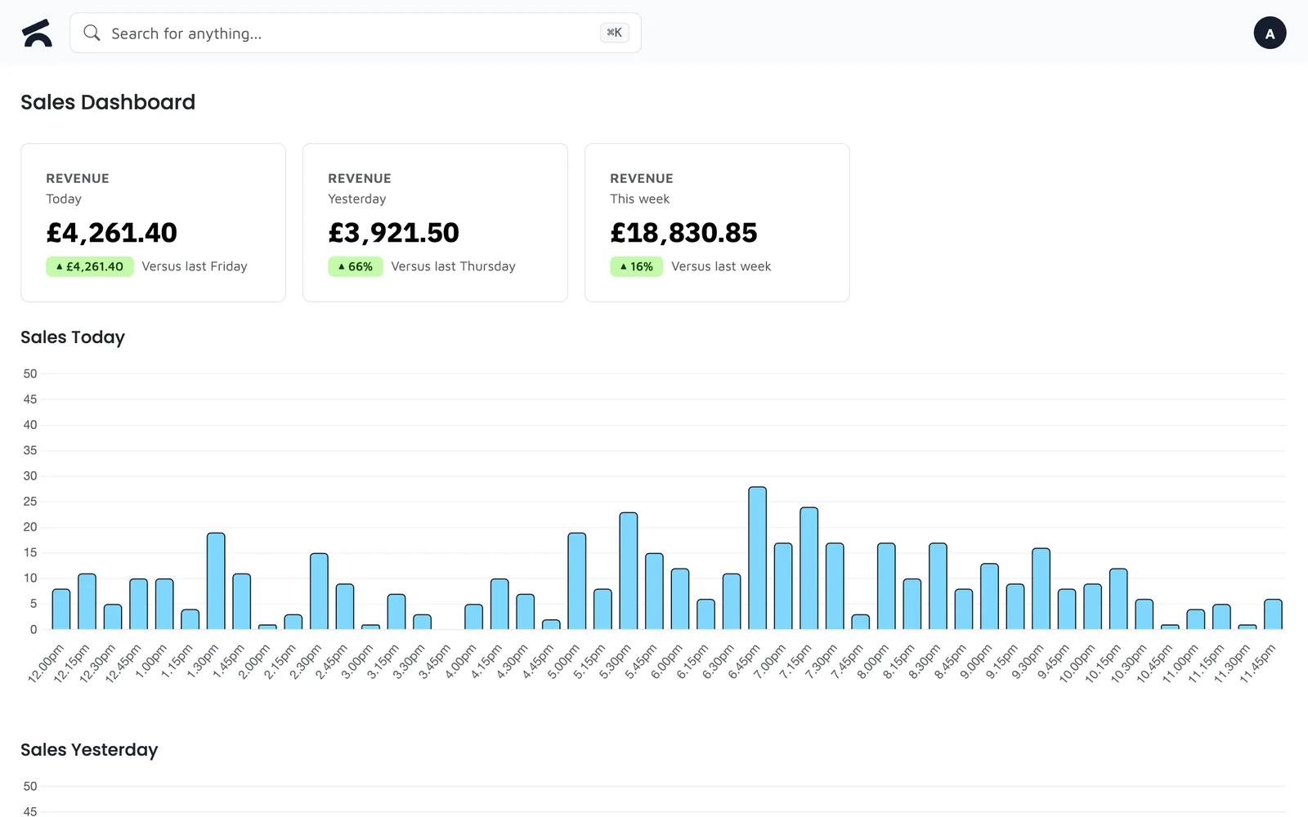Click the green '16%' change badge
The width and height of the screenshot is (1308, 817).
point(636,266)
